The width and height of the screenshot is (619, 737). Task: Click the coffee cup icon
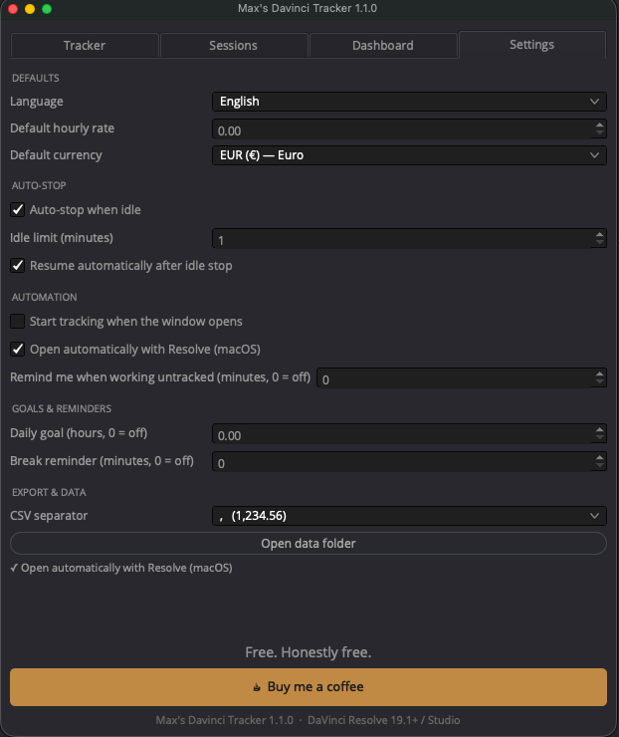(x=257, y=687)
